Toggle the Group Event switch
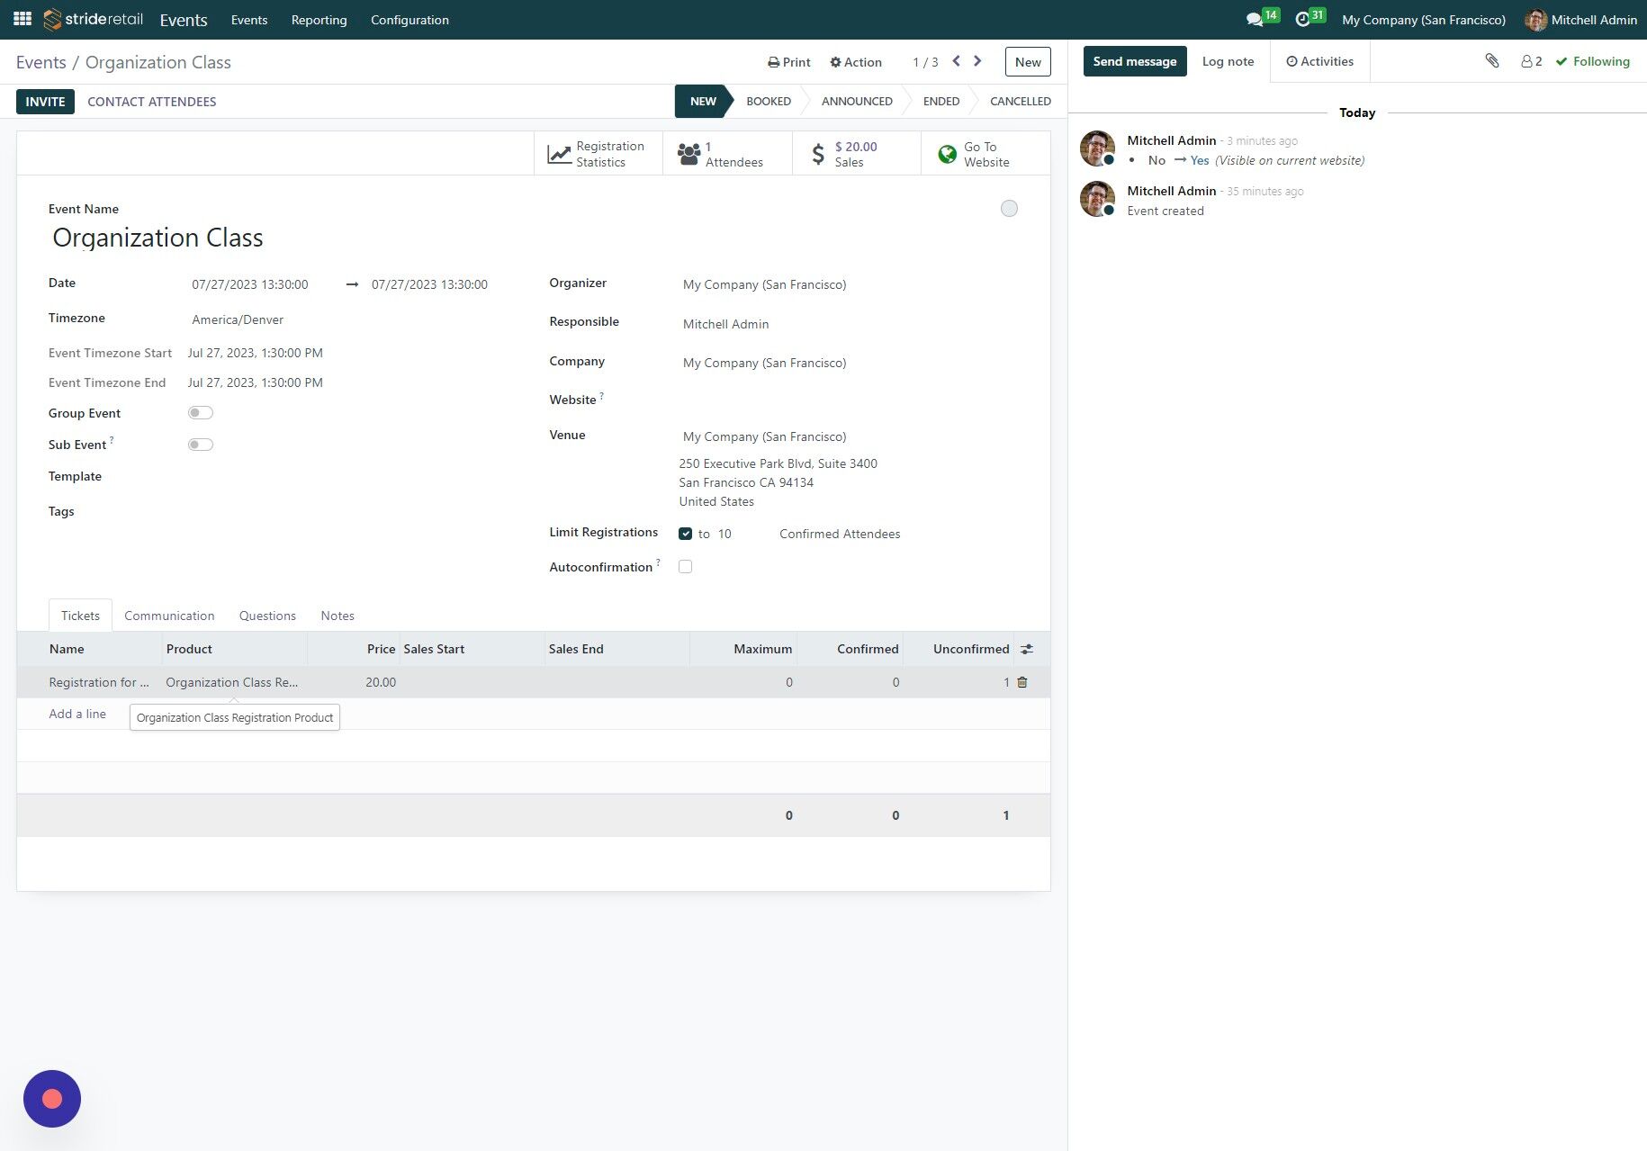The width and height of the screenshot is (1647, 1151). [x=200, y=413]
